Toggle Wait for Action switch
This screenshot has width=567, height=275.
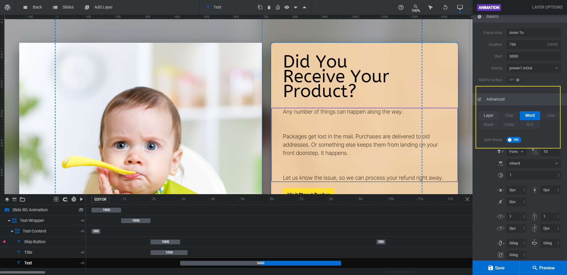pyautogui.click(x=514, y=80)
